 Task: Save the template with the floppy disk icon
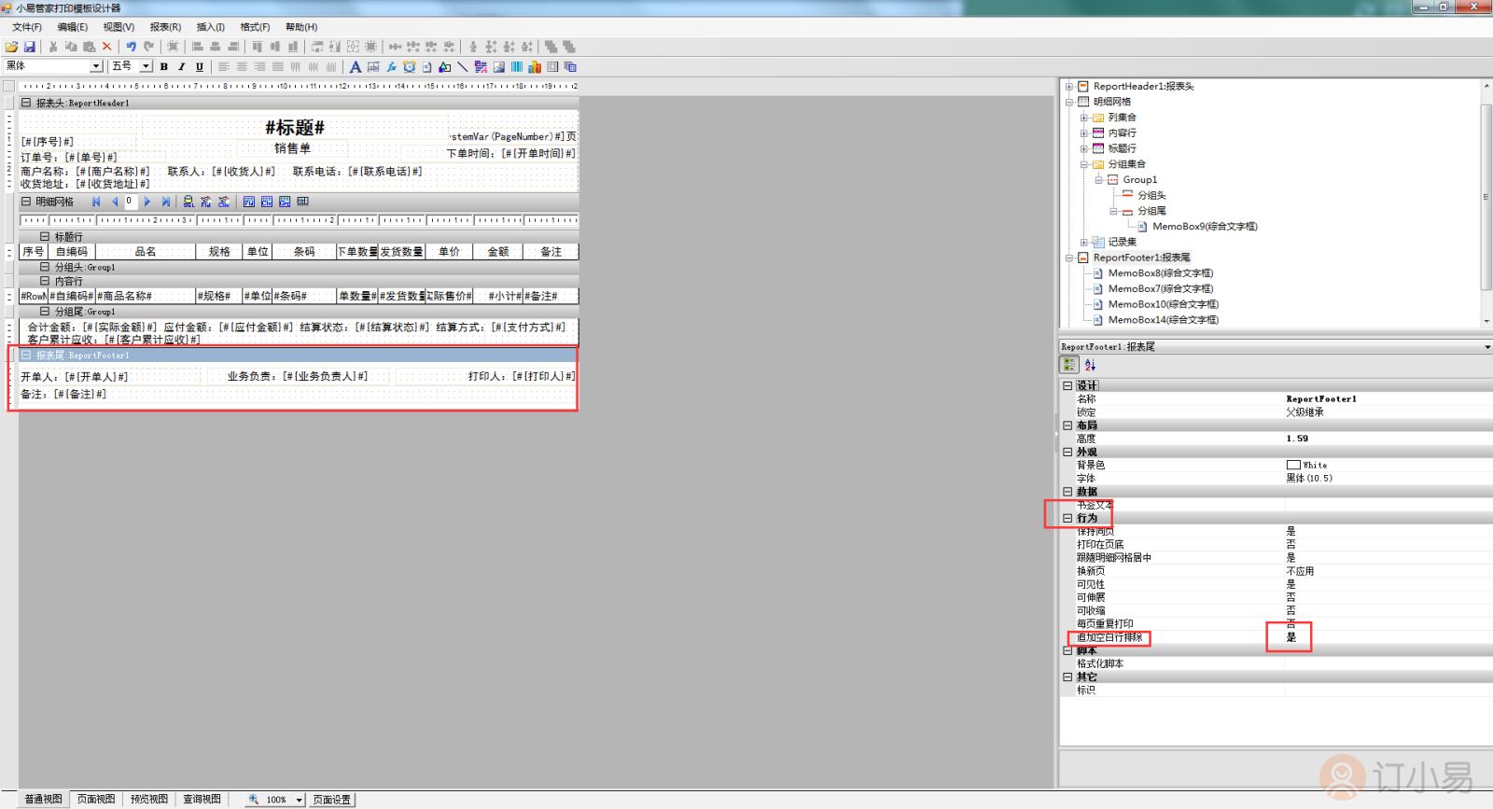pyautogui.click(x=30, y=47)
